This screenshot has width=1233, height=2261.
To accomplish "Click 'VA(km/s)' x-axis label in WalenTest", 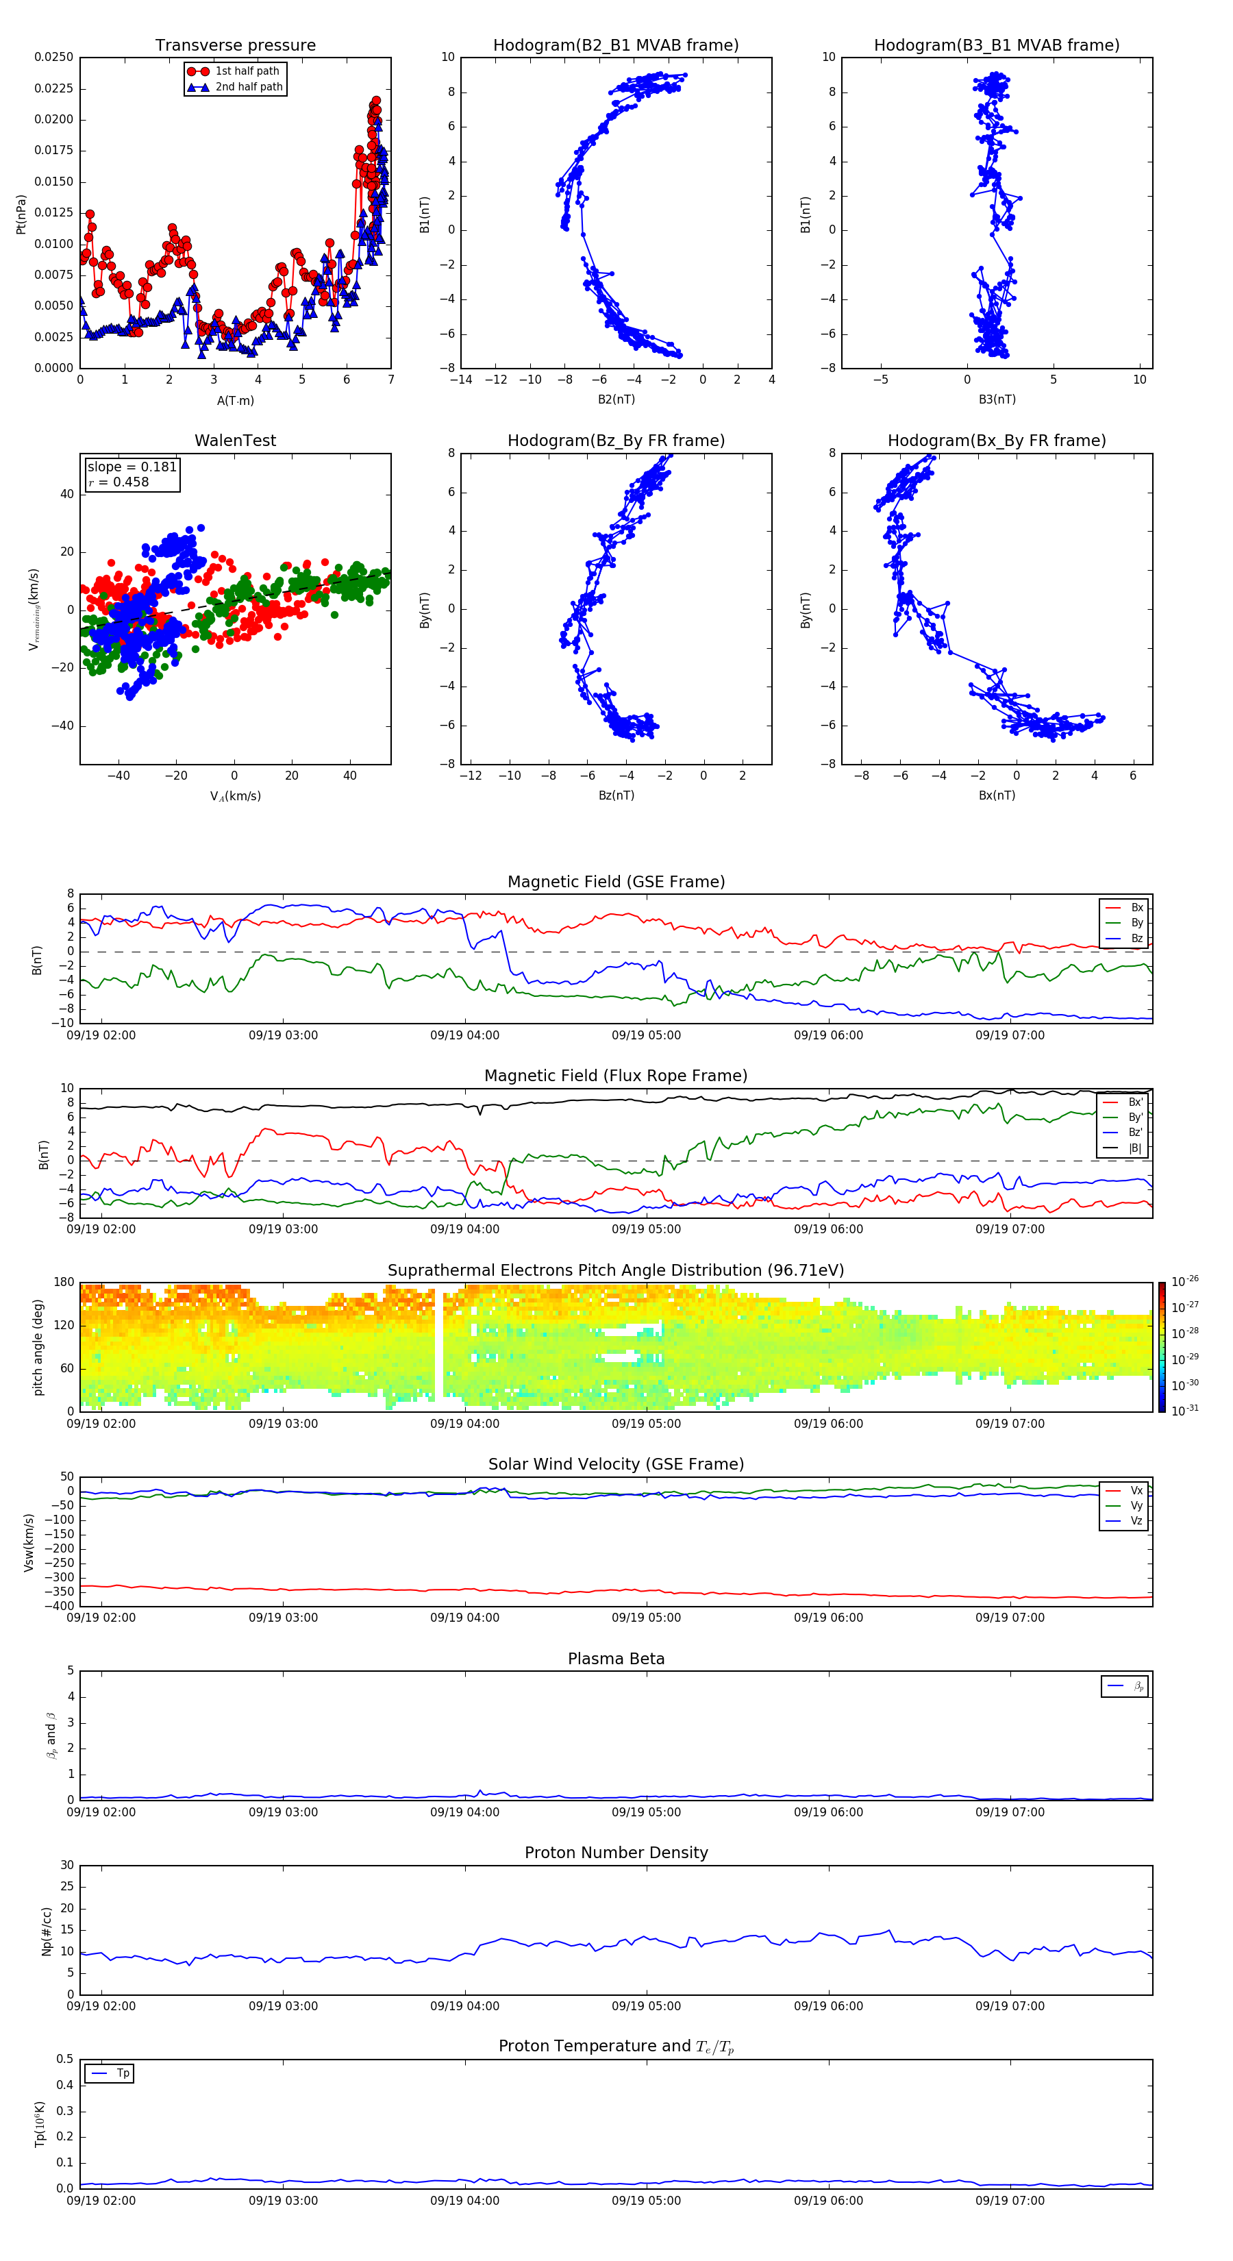I will click(x=235, y=796).
